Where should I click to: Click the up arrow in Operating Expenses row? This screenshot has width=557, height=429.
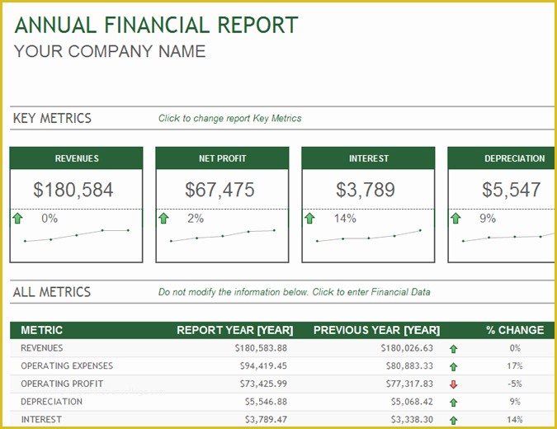[453, 367]
